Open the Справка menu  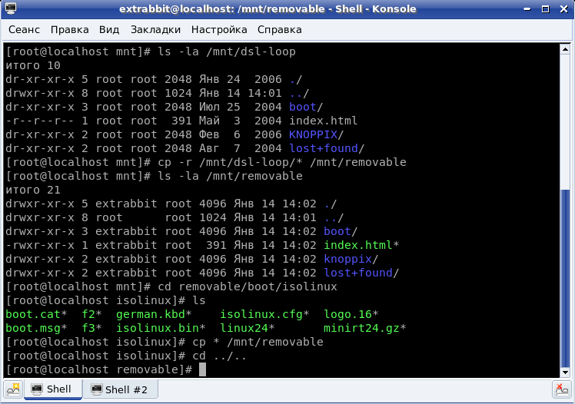pyautogui.click(x=279, y=30)
